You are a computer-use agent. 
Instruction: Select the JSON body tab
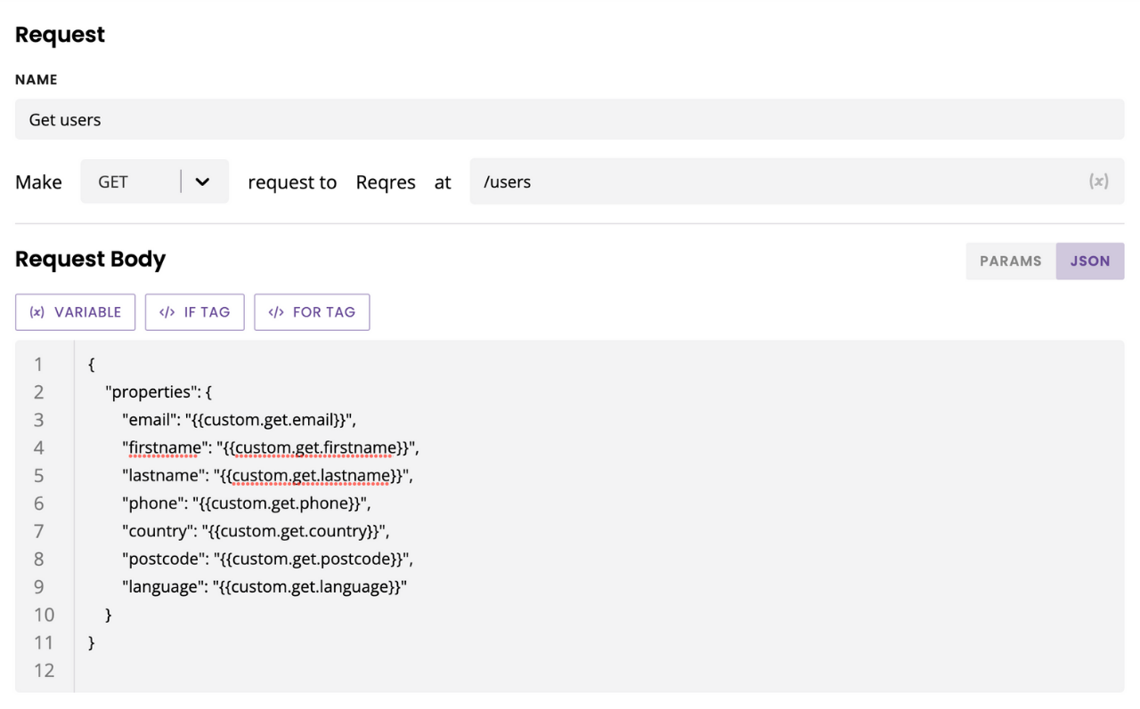click(x=1089, y=262)
